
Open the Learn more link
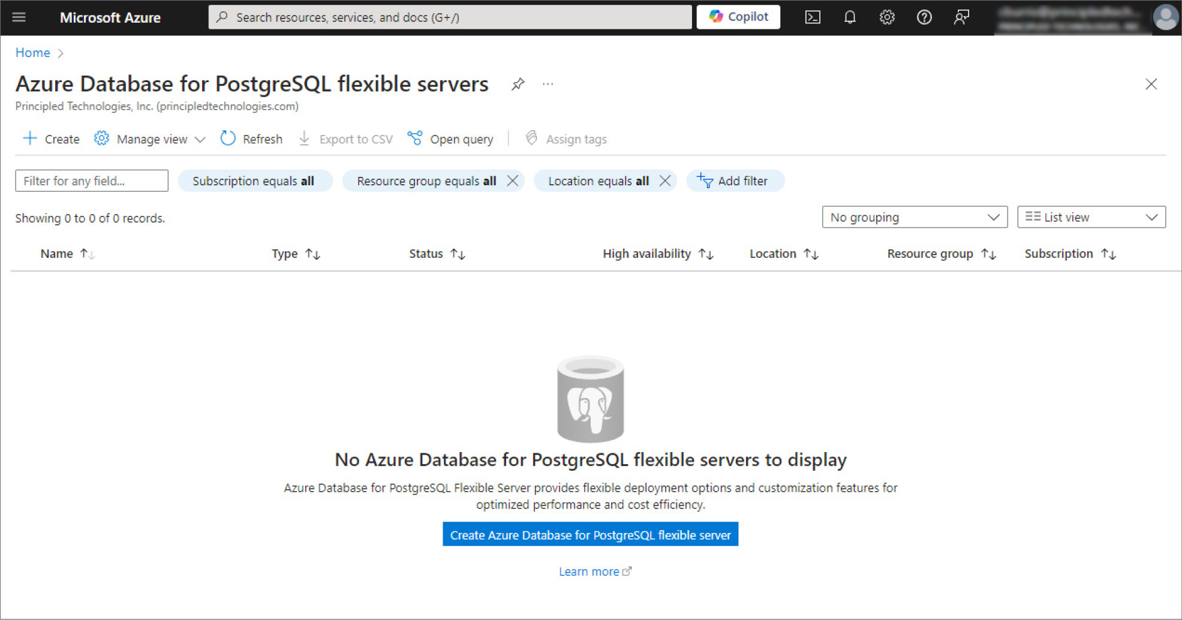594,571
